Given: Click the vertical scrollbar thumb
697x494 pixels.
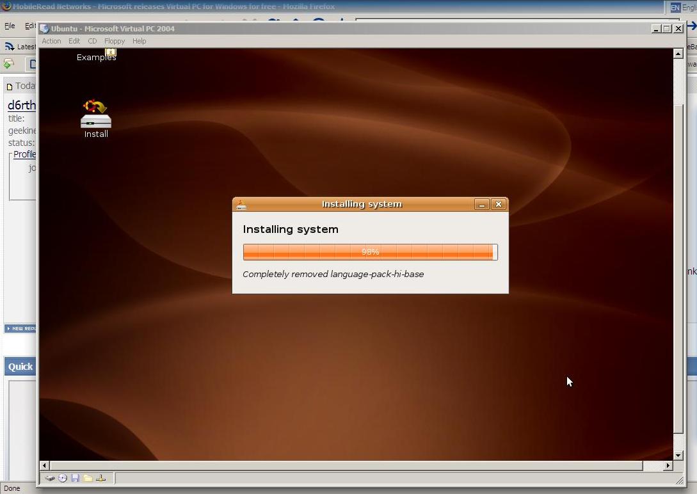Looking at the screenshot, I should tap(678, 268).
